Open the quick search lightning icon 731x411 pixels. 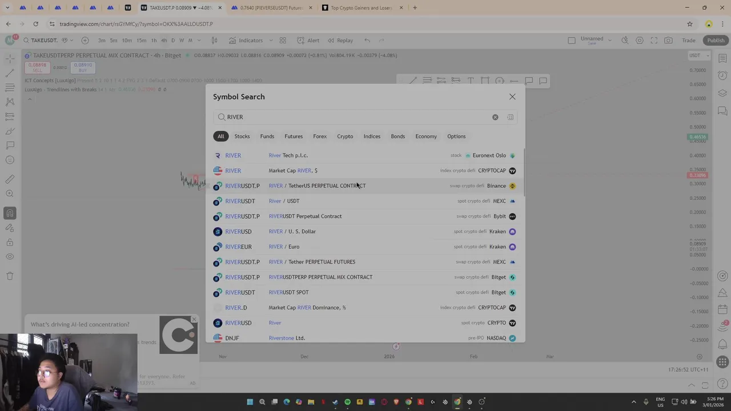625,41
